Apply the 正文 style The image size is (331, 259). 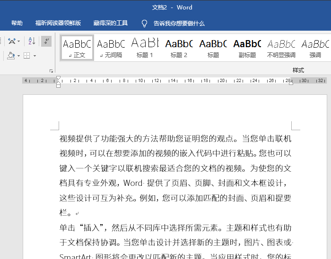click(77, 48)
